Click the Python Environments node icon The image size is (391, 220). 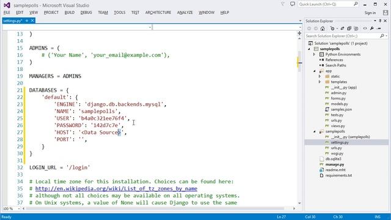tap(322, 54)
